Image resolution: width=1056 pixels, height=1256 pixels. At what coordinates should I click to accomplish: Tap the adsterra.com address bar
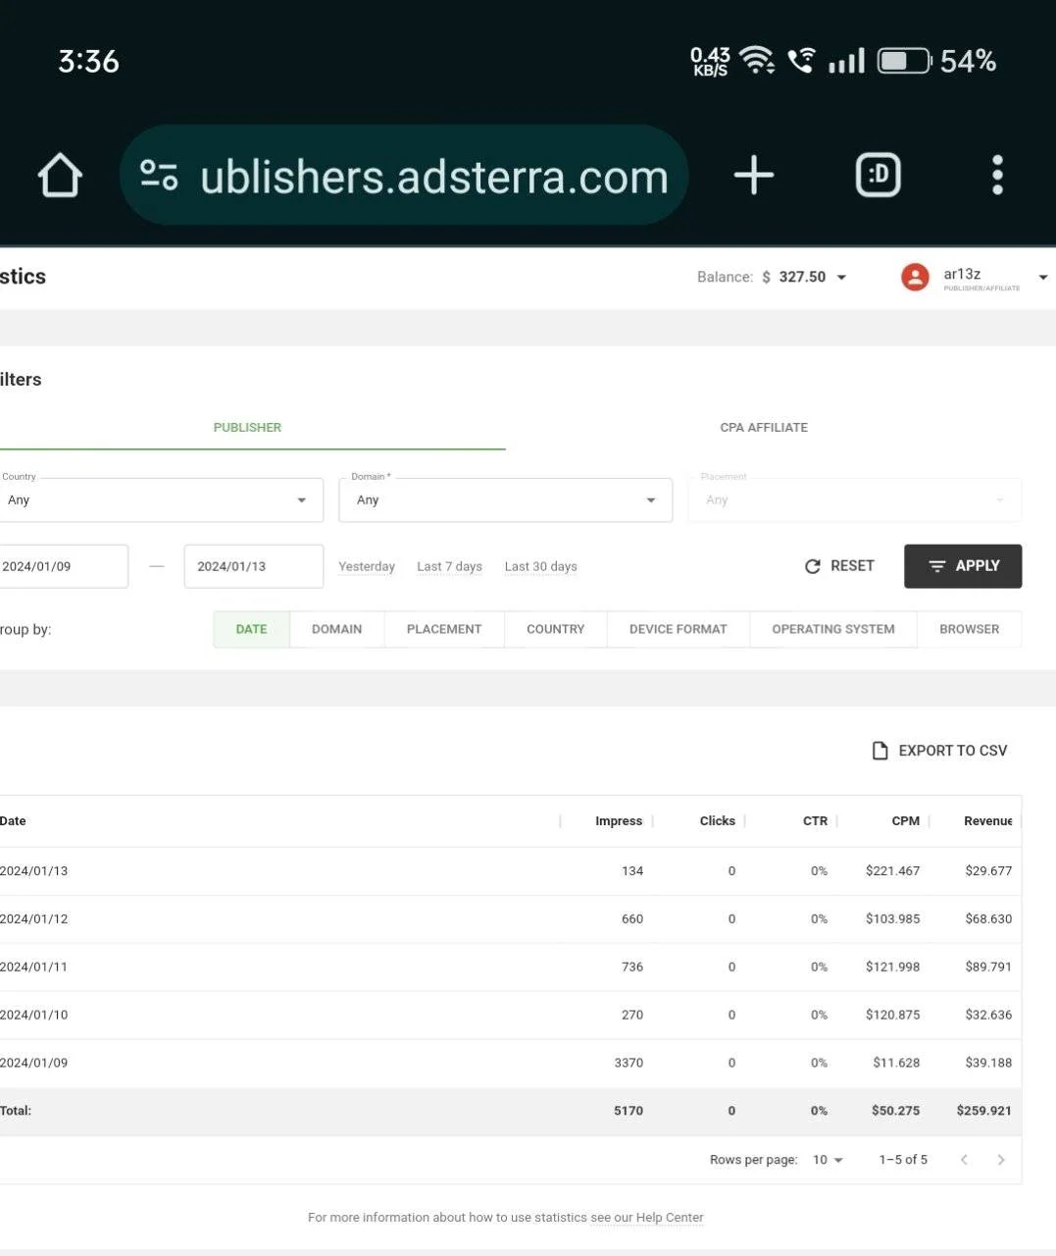pyautogui.click(x=404, y=176)
